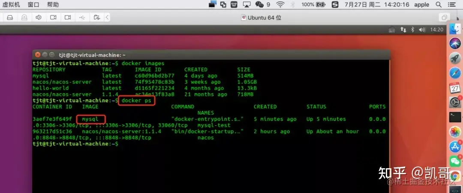The width and height of the screenshot is (463, 193).
Task: Click the WeChat icon in menu bar
Action: 259,4
